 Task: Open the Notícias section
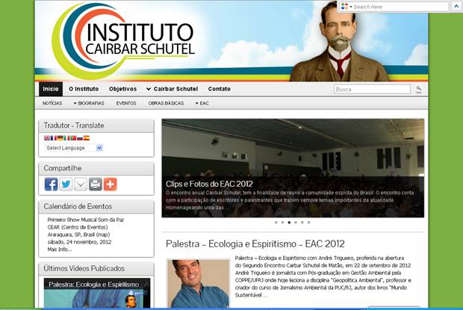click(x=52, y=103)
